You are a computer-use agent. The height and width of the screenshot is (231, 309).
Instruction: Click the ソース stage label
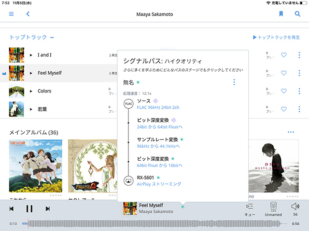(x=144, y=101)
